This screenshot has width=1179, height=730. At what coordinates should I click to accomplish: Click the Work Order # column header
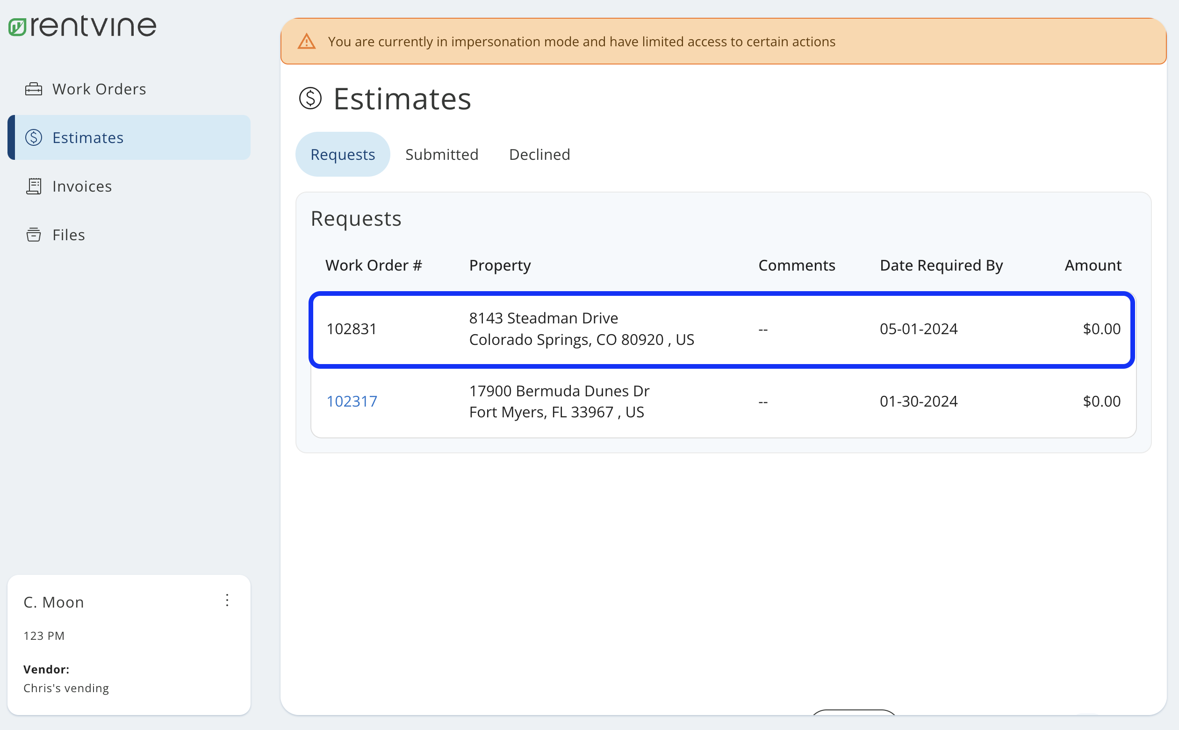pyautogui.click(x=373, y=265)
